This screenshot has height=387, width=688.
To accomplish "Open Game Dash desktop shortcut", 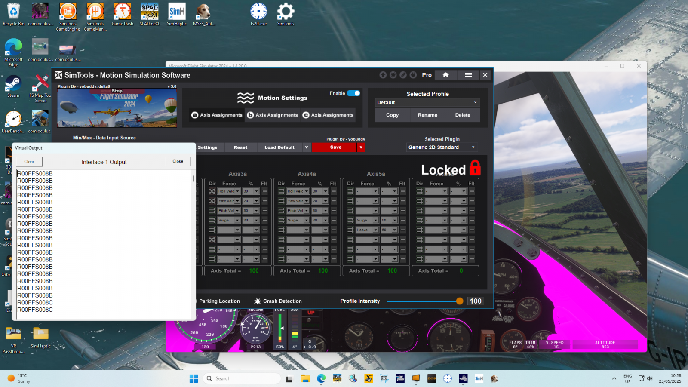I will 123,15.
